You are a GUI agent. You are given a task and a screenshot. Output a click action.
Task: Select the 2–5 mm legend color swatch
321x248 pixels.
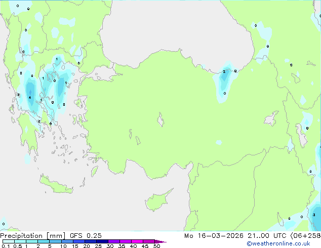click(x=44, y=241)
